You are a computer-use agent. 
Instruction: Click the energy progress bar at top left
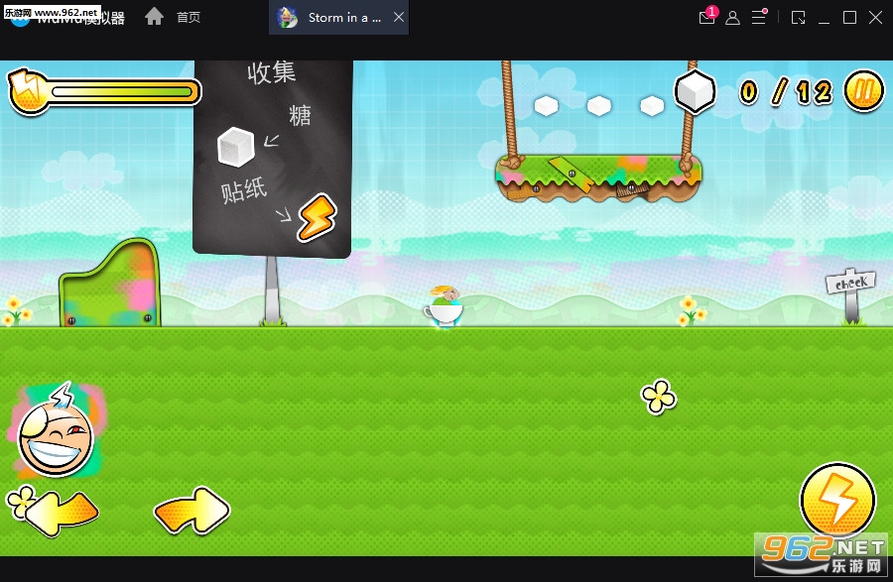[x=119, y=92]
